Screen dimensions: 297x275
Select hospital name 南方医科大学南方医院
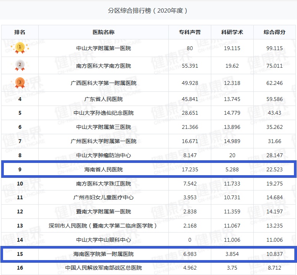tap(104, 66)
